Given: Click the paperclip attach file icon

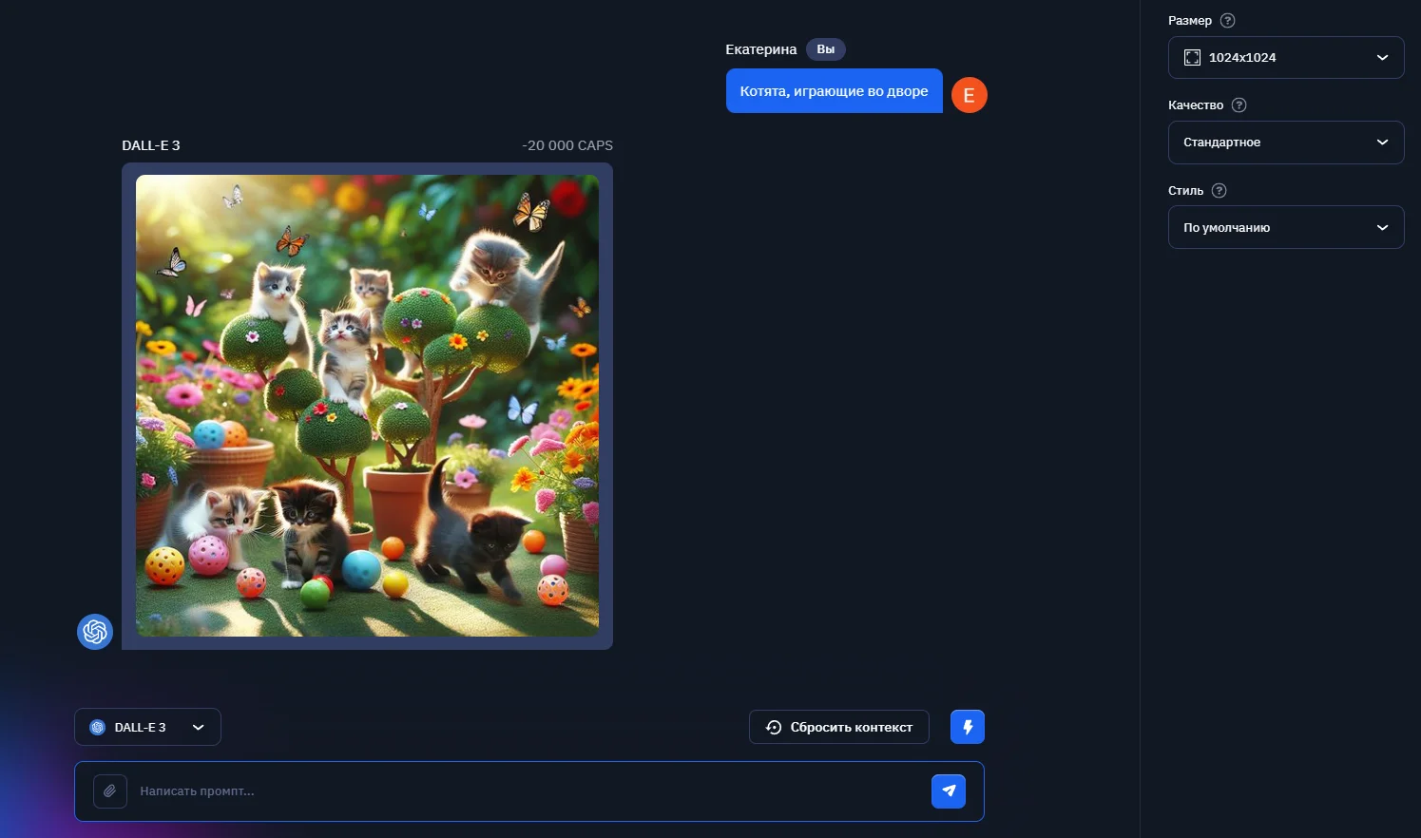Looking at the screenshot, I should (110, 790).
